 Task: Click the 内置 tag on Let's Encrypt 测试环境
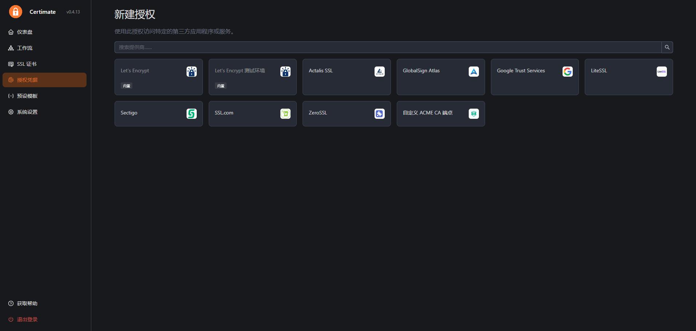tap(221, 86)
